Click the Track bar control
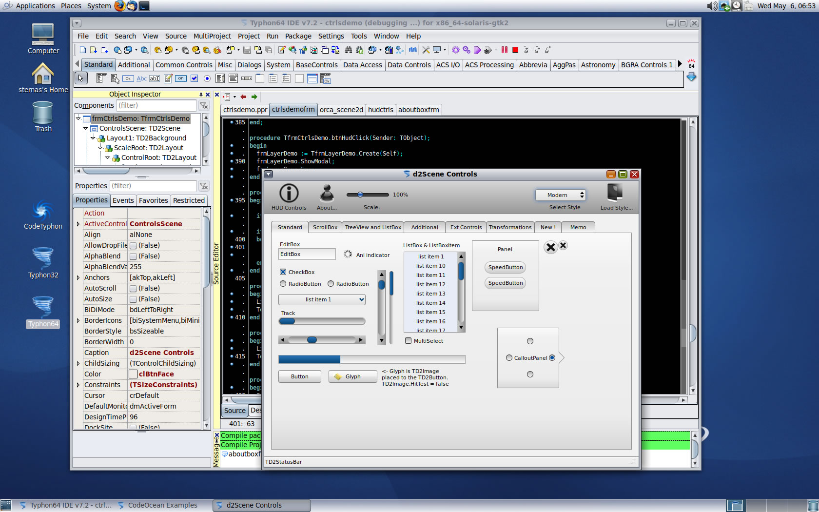The width and height of the screenshot is (819, 512). click(x=322, y=321)
